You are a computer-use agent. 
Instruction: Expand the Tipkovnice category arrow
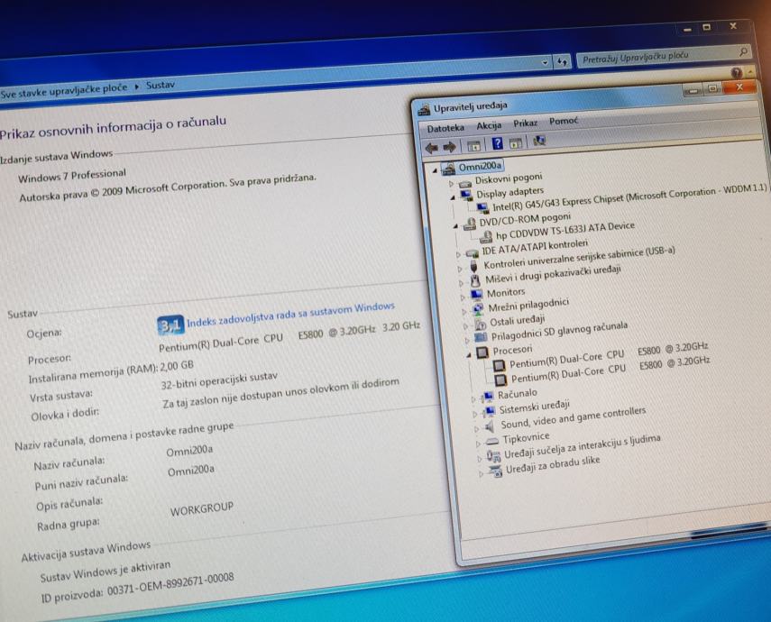click(479, 444)
